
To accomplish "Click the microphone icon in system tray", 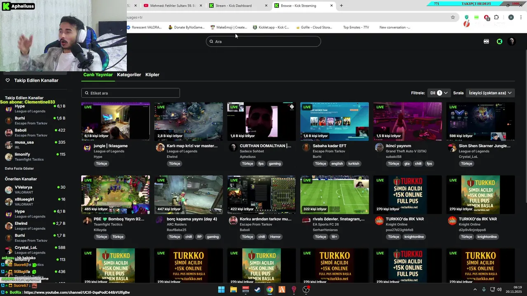I will 484,289.
